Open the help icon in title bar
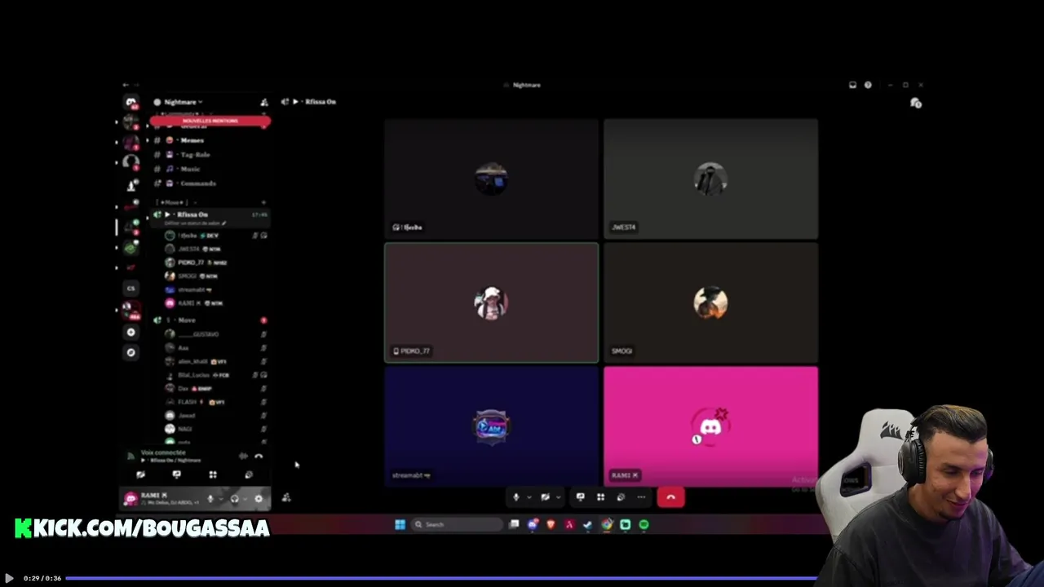 (868, 85)
